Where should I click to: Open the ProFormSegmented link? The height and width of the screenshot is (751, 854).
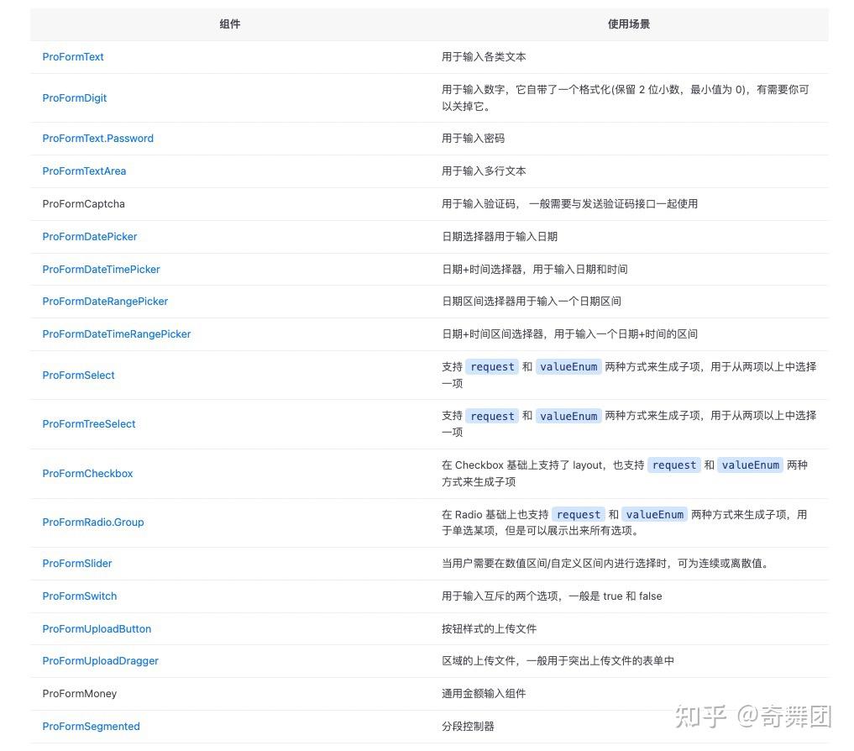(91, 726)
